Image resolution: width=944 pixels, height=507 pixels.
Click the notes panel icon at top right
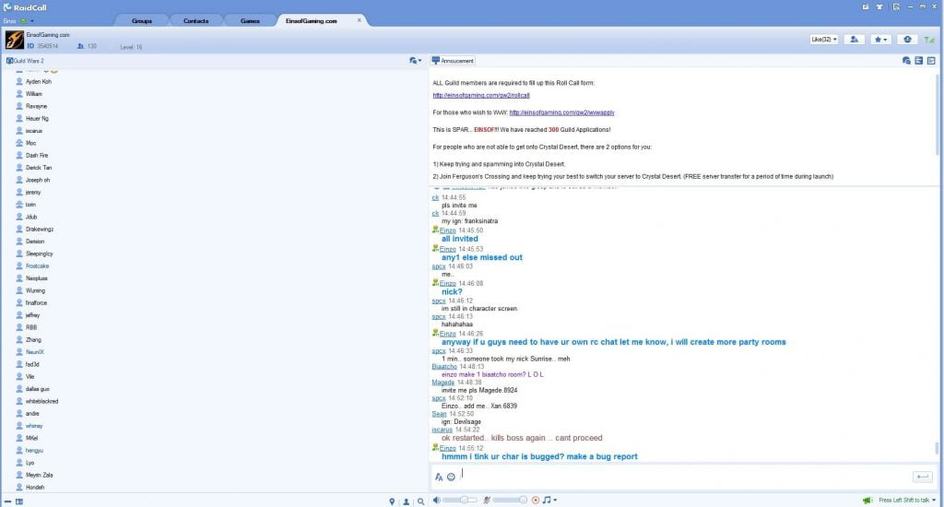[931, 61]
